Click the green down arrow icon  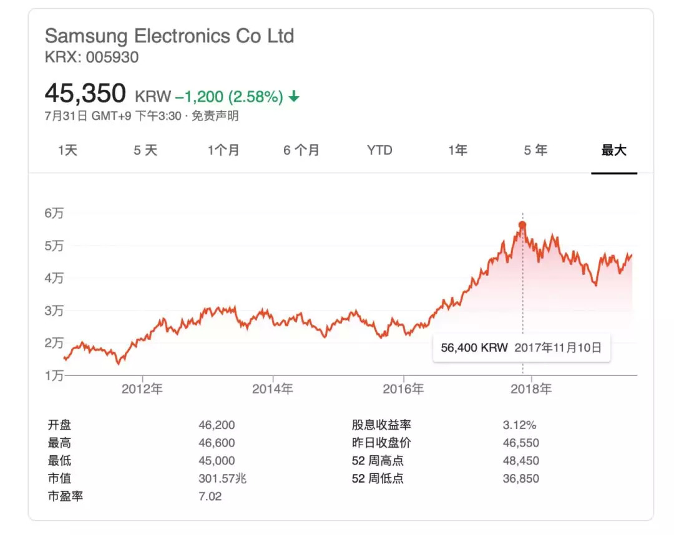294,97
